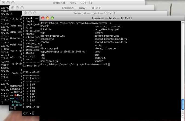Click 'components' directory name
185x121 pixels.
click(47, 39)
